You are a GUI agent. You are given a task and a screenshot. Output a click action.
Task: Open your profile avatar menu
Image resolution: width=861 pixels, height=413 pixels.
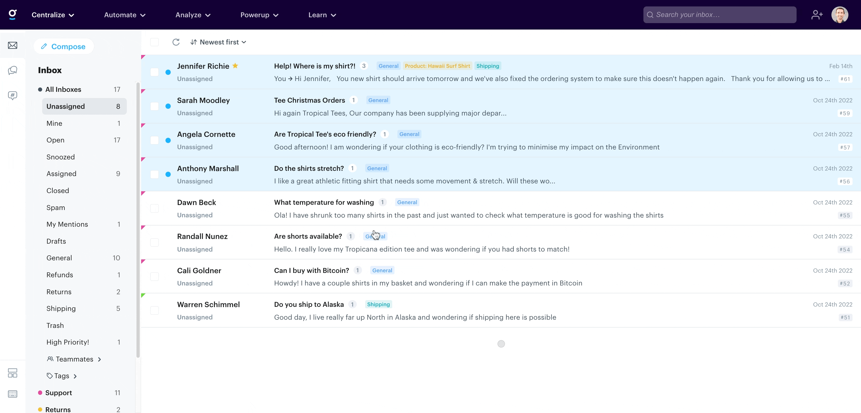tap(840, 14)
